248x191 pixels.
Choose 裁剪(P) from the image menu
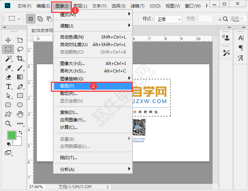(x=93, y=86)
